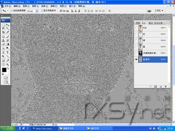
Task: Enable the 自动选择图层 checkbox
Action: [x=12, y=11]
